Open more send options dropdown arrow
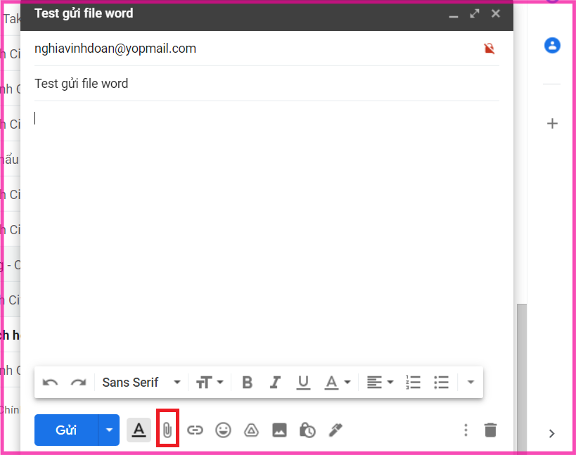This screenshot has height=455, width=576. pyautogui.click(x=109, y=430)
